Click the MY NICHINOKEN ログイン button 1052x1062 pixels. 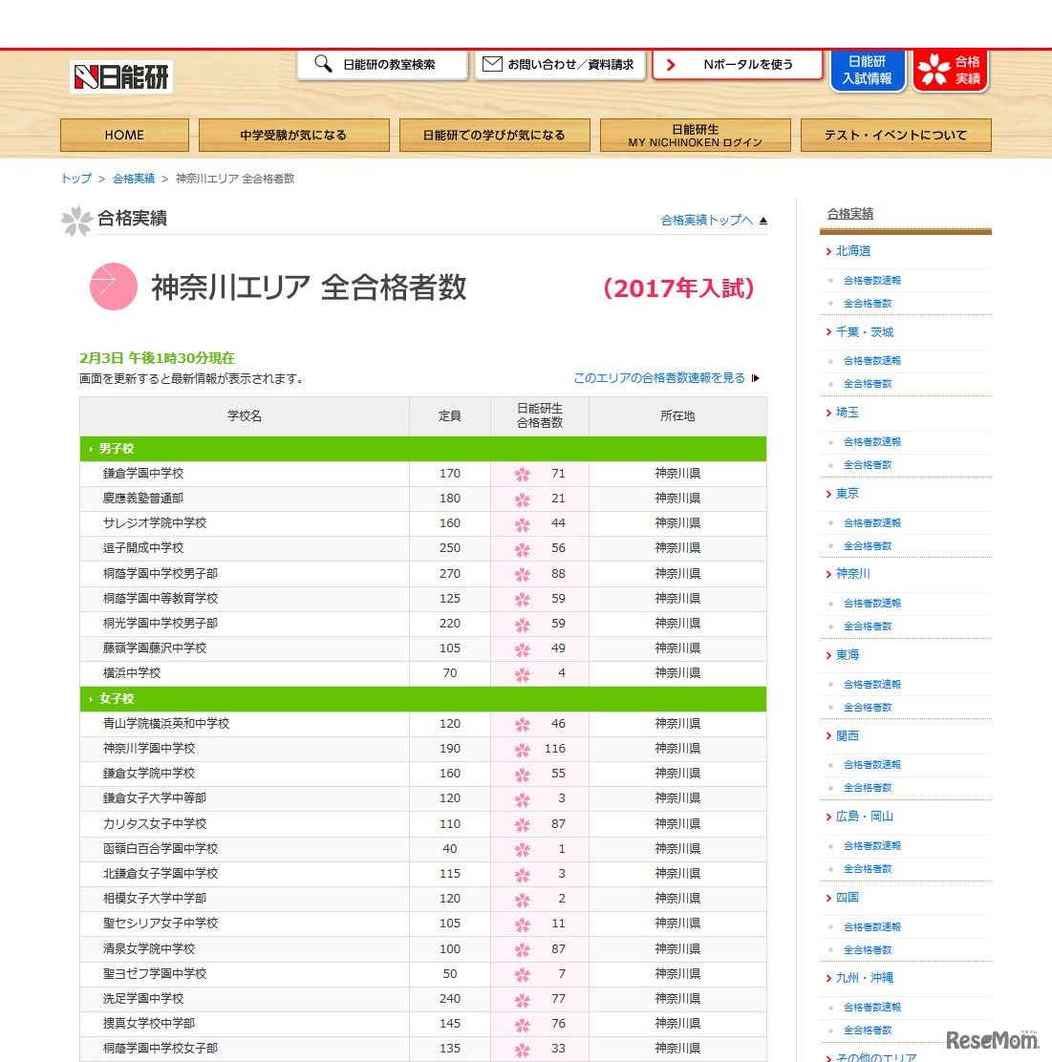coord(695,135)
